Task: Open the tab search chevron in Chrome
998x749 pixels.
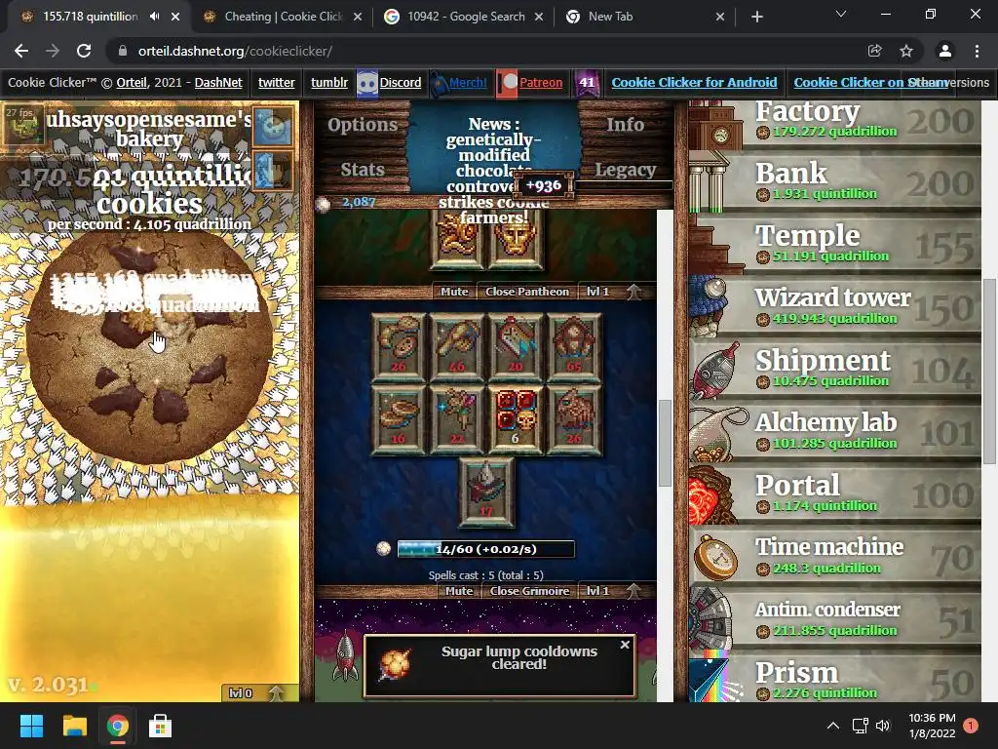Action: (841, 14)
